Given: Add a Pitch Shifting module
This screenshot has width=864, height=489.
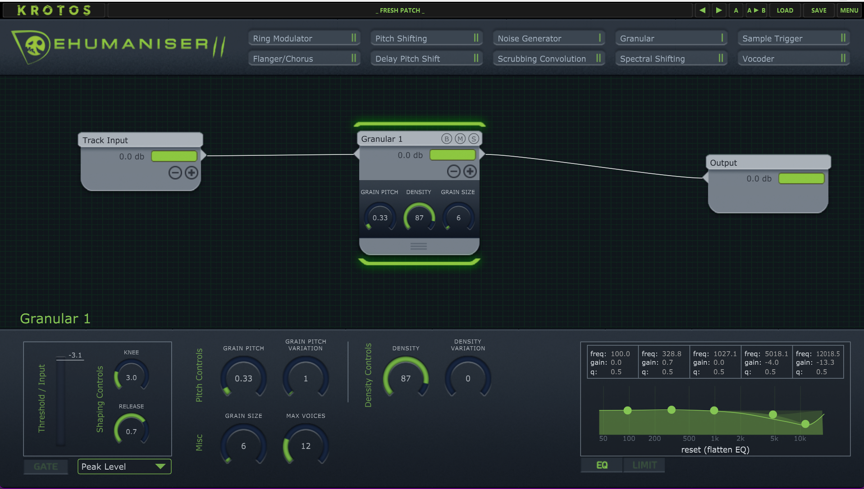Looking at the screenshot, I should coord(426,38).
